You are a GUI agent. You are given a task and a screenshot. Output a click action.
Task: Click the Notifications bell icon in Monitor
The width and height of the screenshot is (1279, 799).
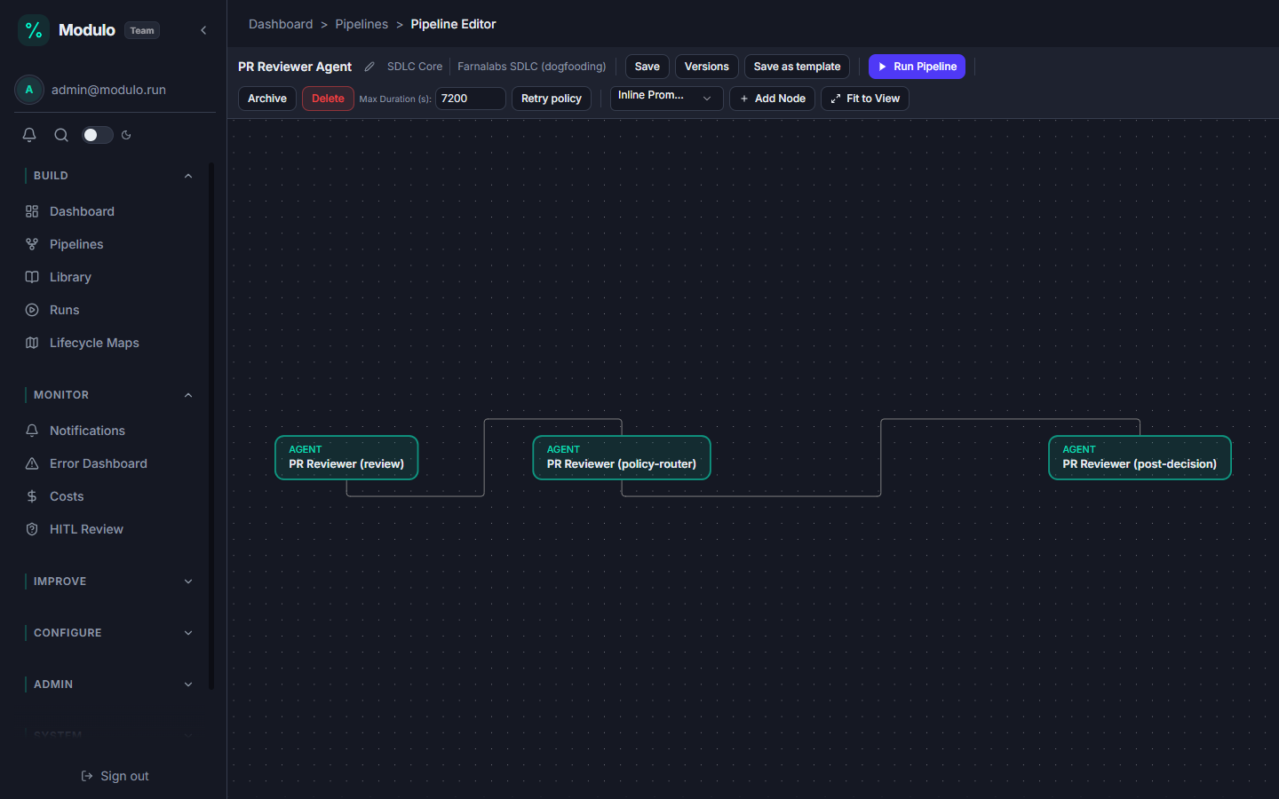click(32, 431)
